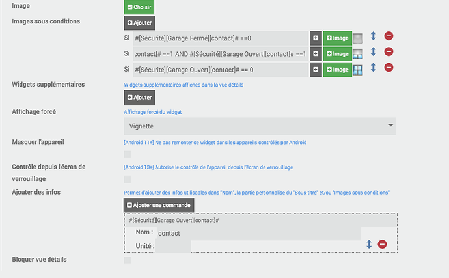Click the green Choisir image button
449x278 pixels.
point(139,7)
